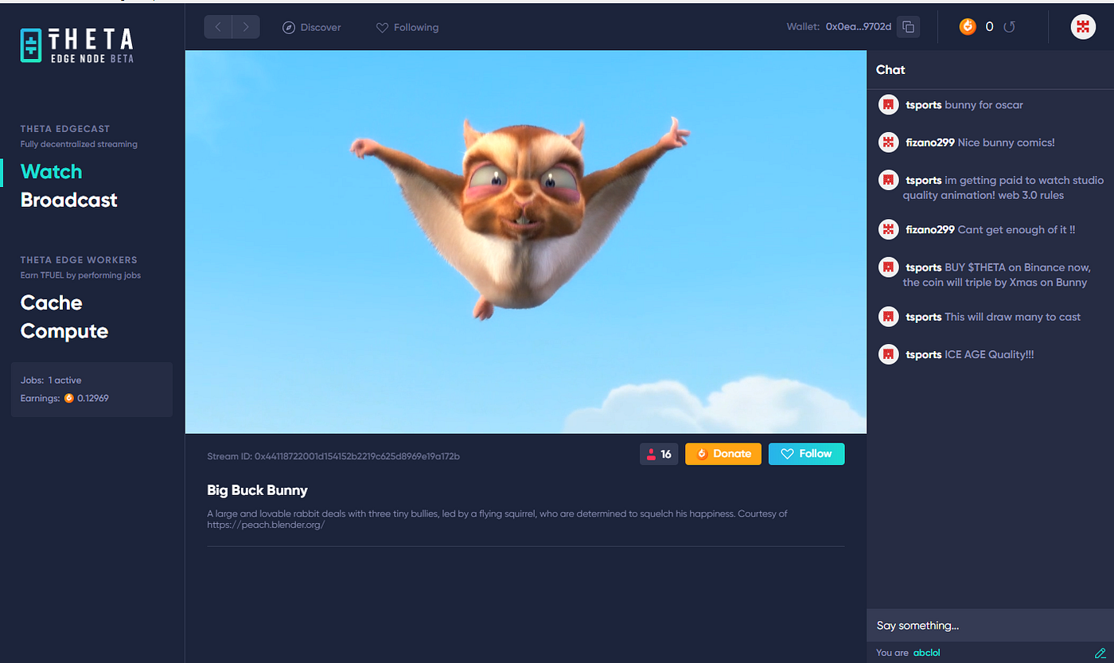This screenshot has width=1114, height=663.
Task: Click fizano299 avatar beside 'Nice bunny comics!'
Action: pyautogui.click(x=888, y=142)
